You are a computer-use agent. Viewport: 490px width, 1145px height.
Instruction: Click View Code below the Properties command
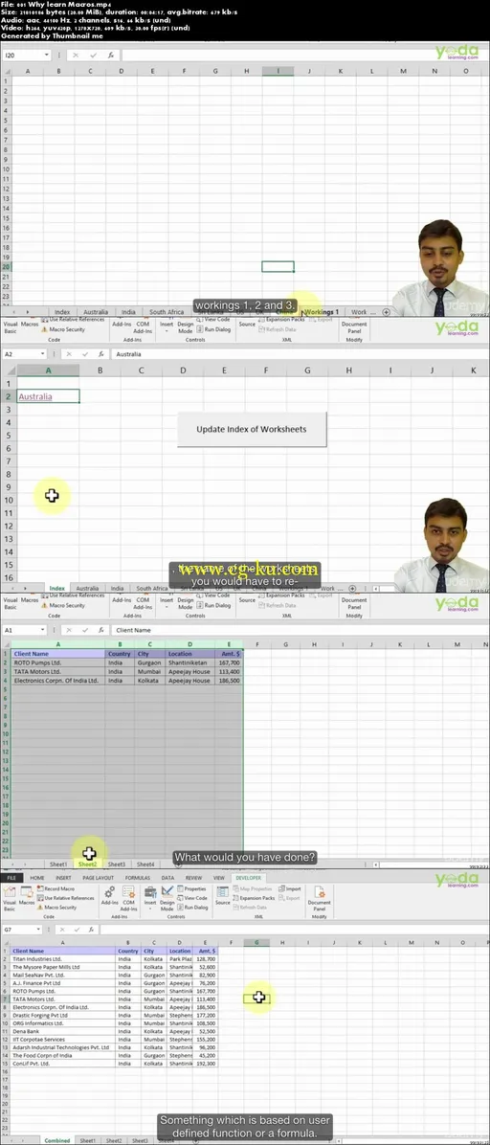pyautogui.click(x=192, y=898)
